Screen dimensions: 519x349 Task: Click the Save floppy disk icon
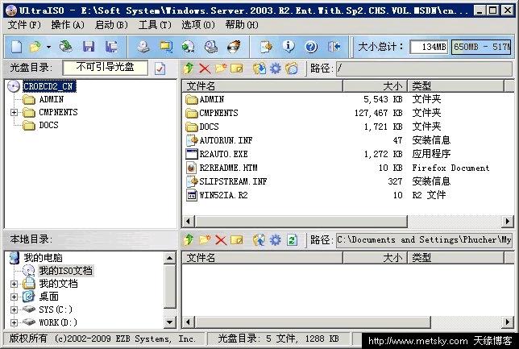coord(89,47)
